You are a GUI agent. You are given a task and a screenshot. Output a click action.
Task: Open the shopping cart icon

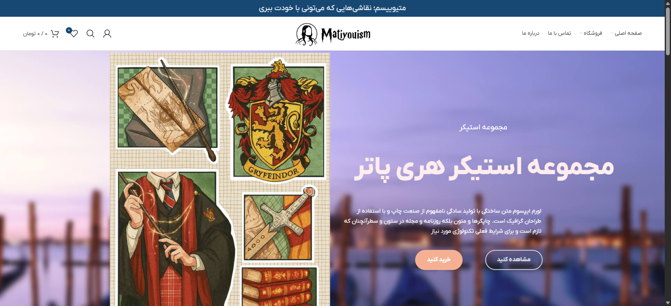(x=55, y=33)
